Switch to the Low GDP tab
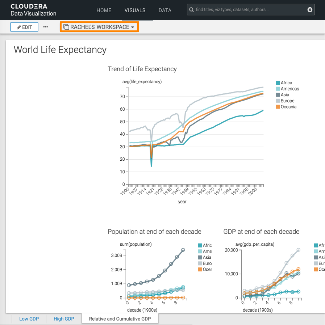The width and height of the screenshot is (325, 325). (x=29, y=319)
